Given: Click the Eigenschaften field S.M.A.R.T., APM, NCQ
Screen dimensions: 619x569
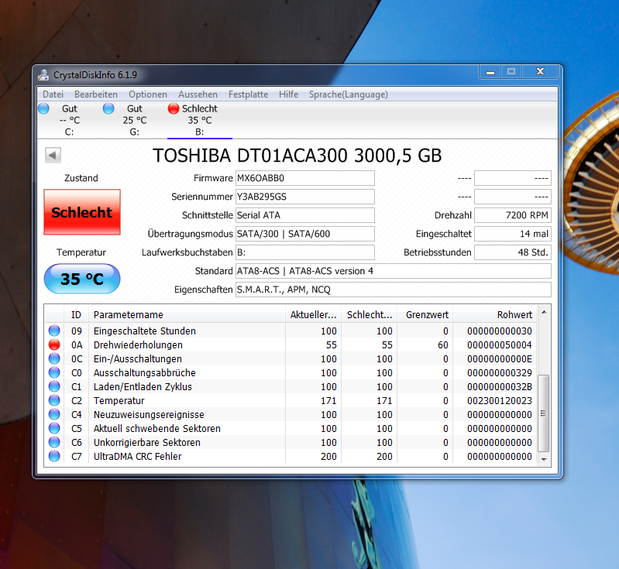Looking at the screenshot, I should point(394,290).
